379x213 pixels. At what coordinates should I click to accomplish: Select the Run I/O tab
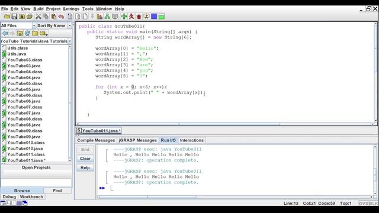point(168,140)
